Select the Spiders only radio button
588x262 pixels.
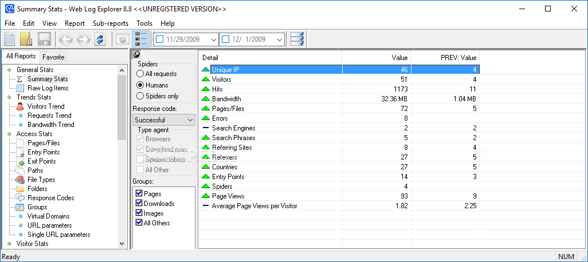coord(140,96)
